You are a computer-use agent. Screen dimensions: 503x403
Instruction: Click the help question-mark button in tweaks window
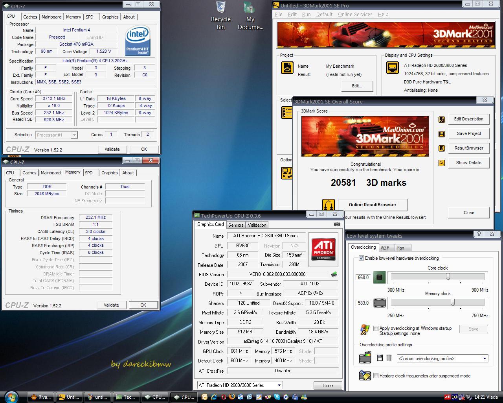[479, 234]
